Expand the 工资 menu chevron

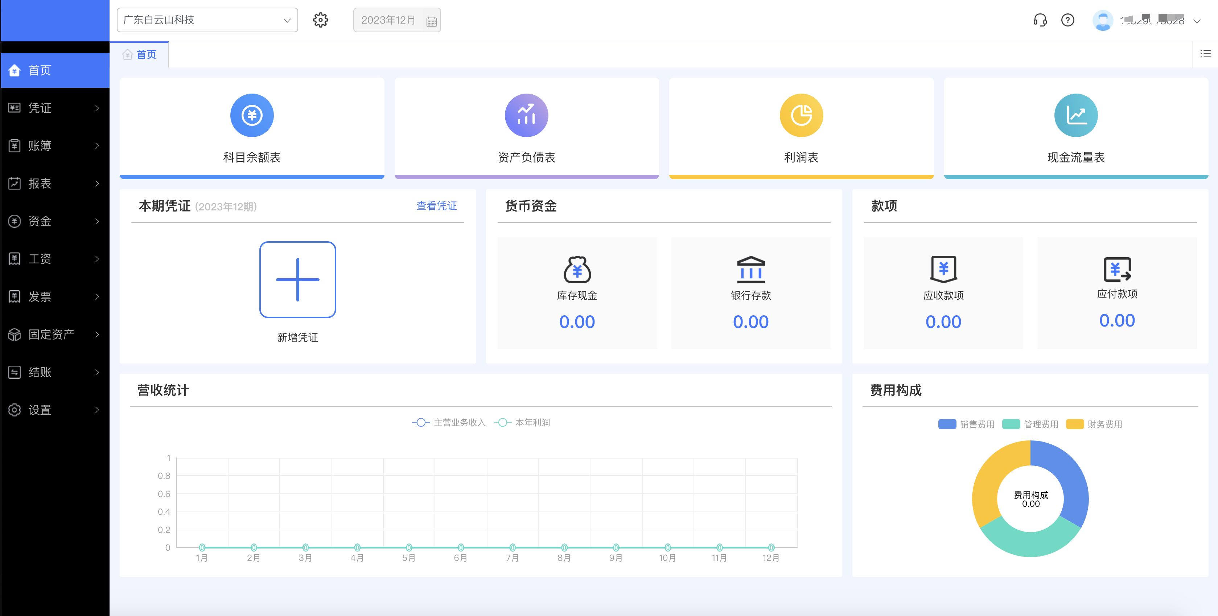[x=97, y=259]
